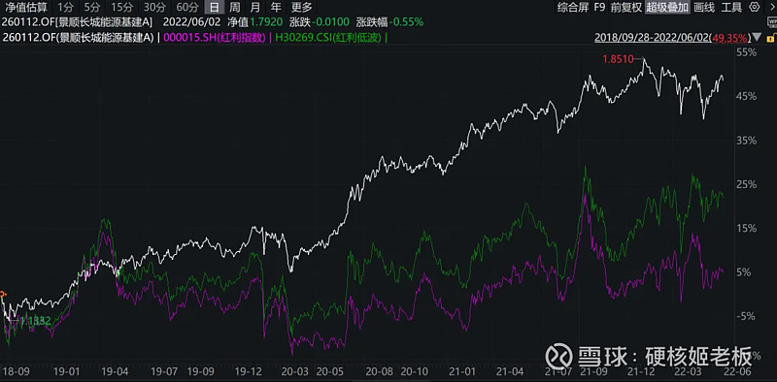Open the 综合屏 view
Viewport: 777px width, 382px height.
tap(572, 7)
